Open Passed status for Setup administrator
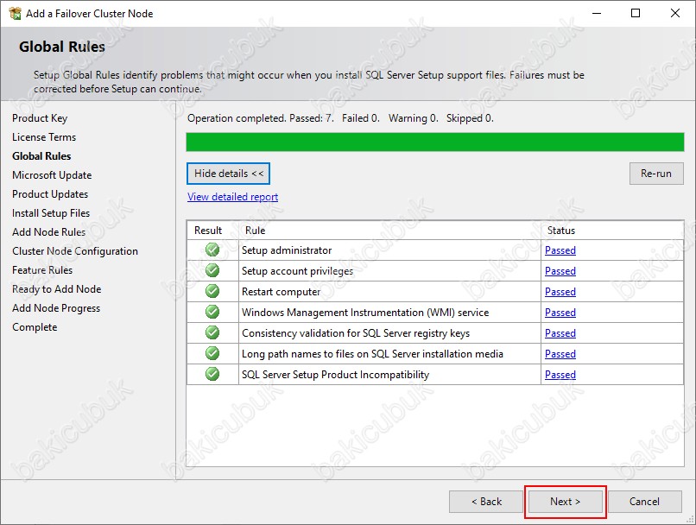 [x=560, y=250]
